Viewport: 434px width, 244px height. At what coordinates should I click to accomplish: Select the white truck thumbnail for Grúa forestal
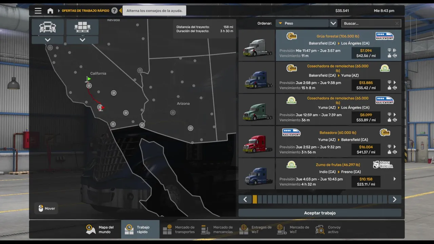(x=257, y=45)
